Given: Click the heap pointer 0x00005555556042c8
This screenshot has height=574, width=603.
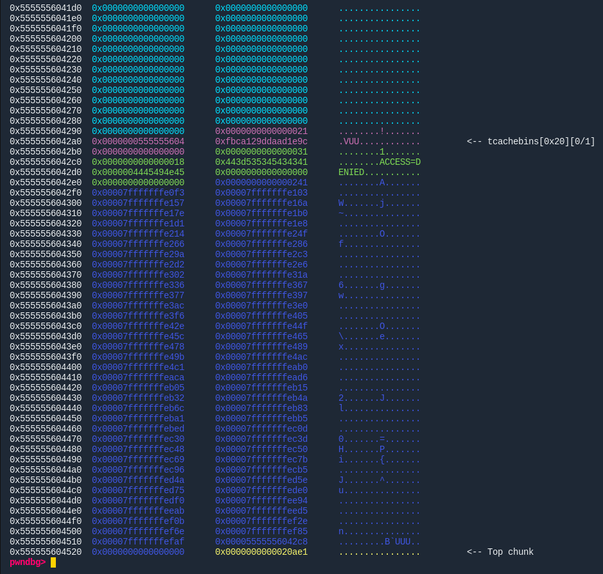Looking at the screenshot, I should pos(261,541).
